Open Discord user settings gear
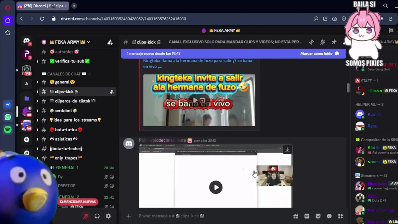 pyautogui.click(x=108, y=216)
